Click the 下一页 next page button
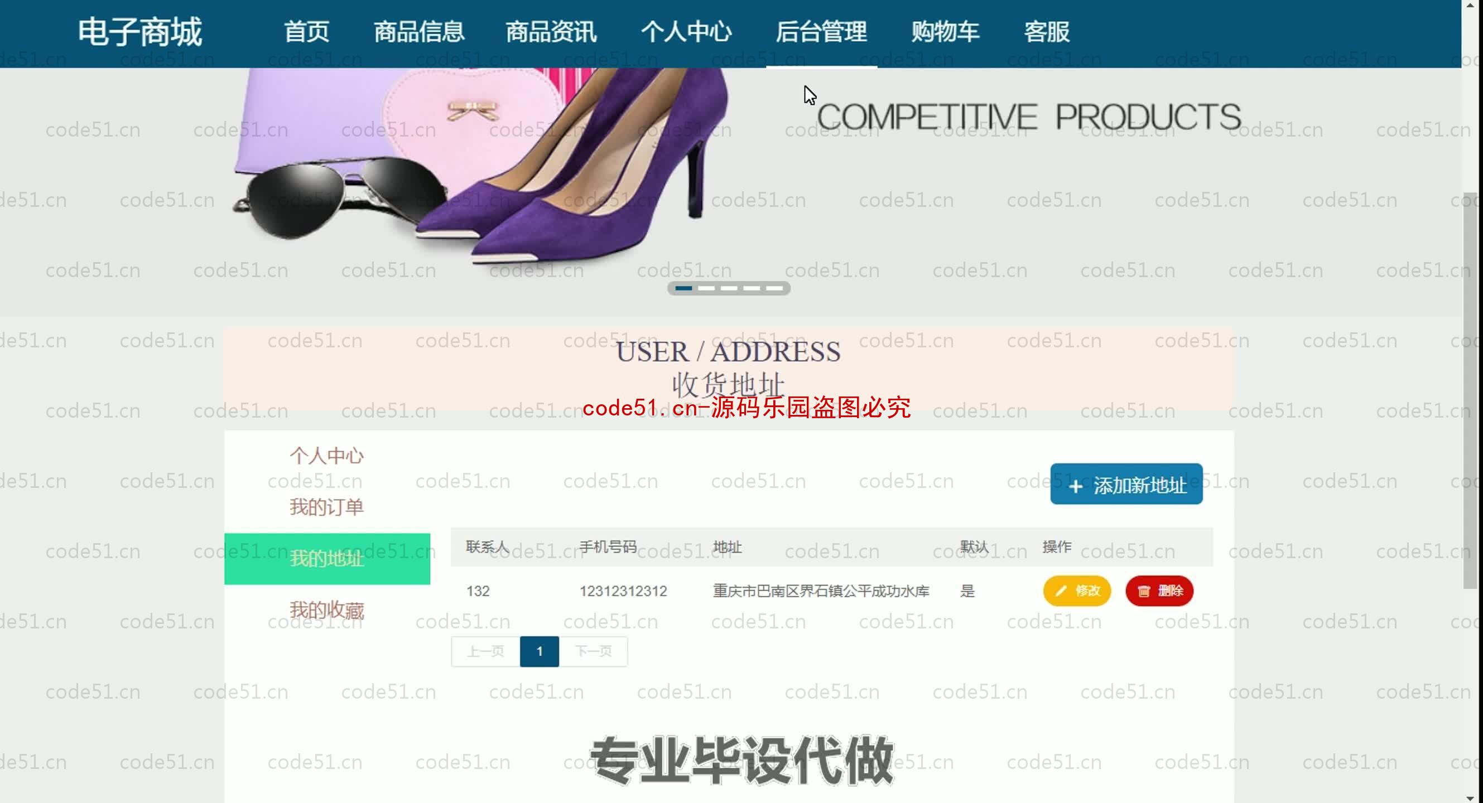This screenshot has width=1483, height=803. coord(594,651)
